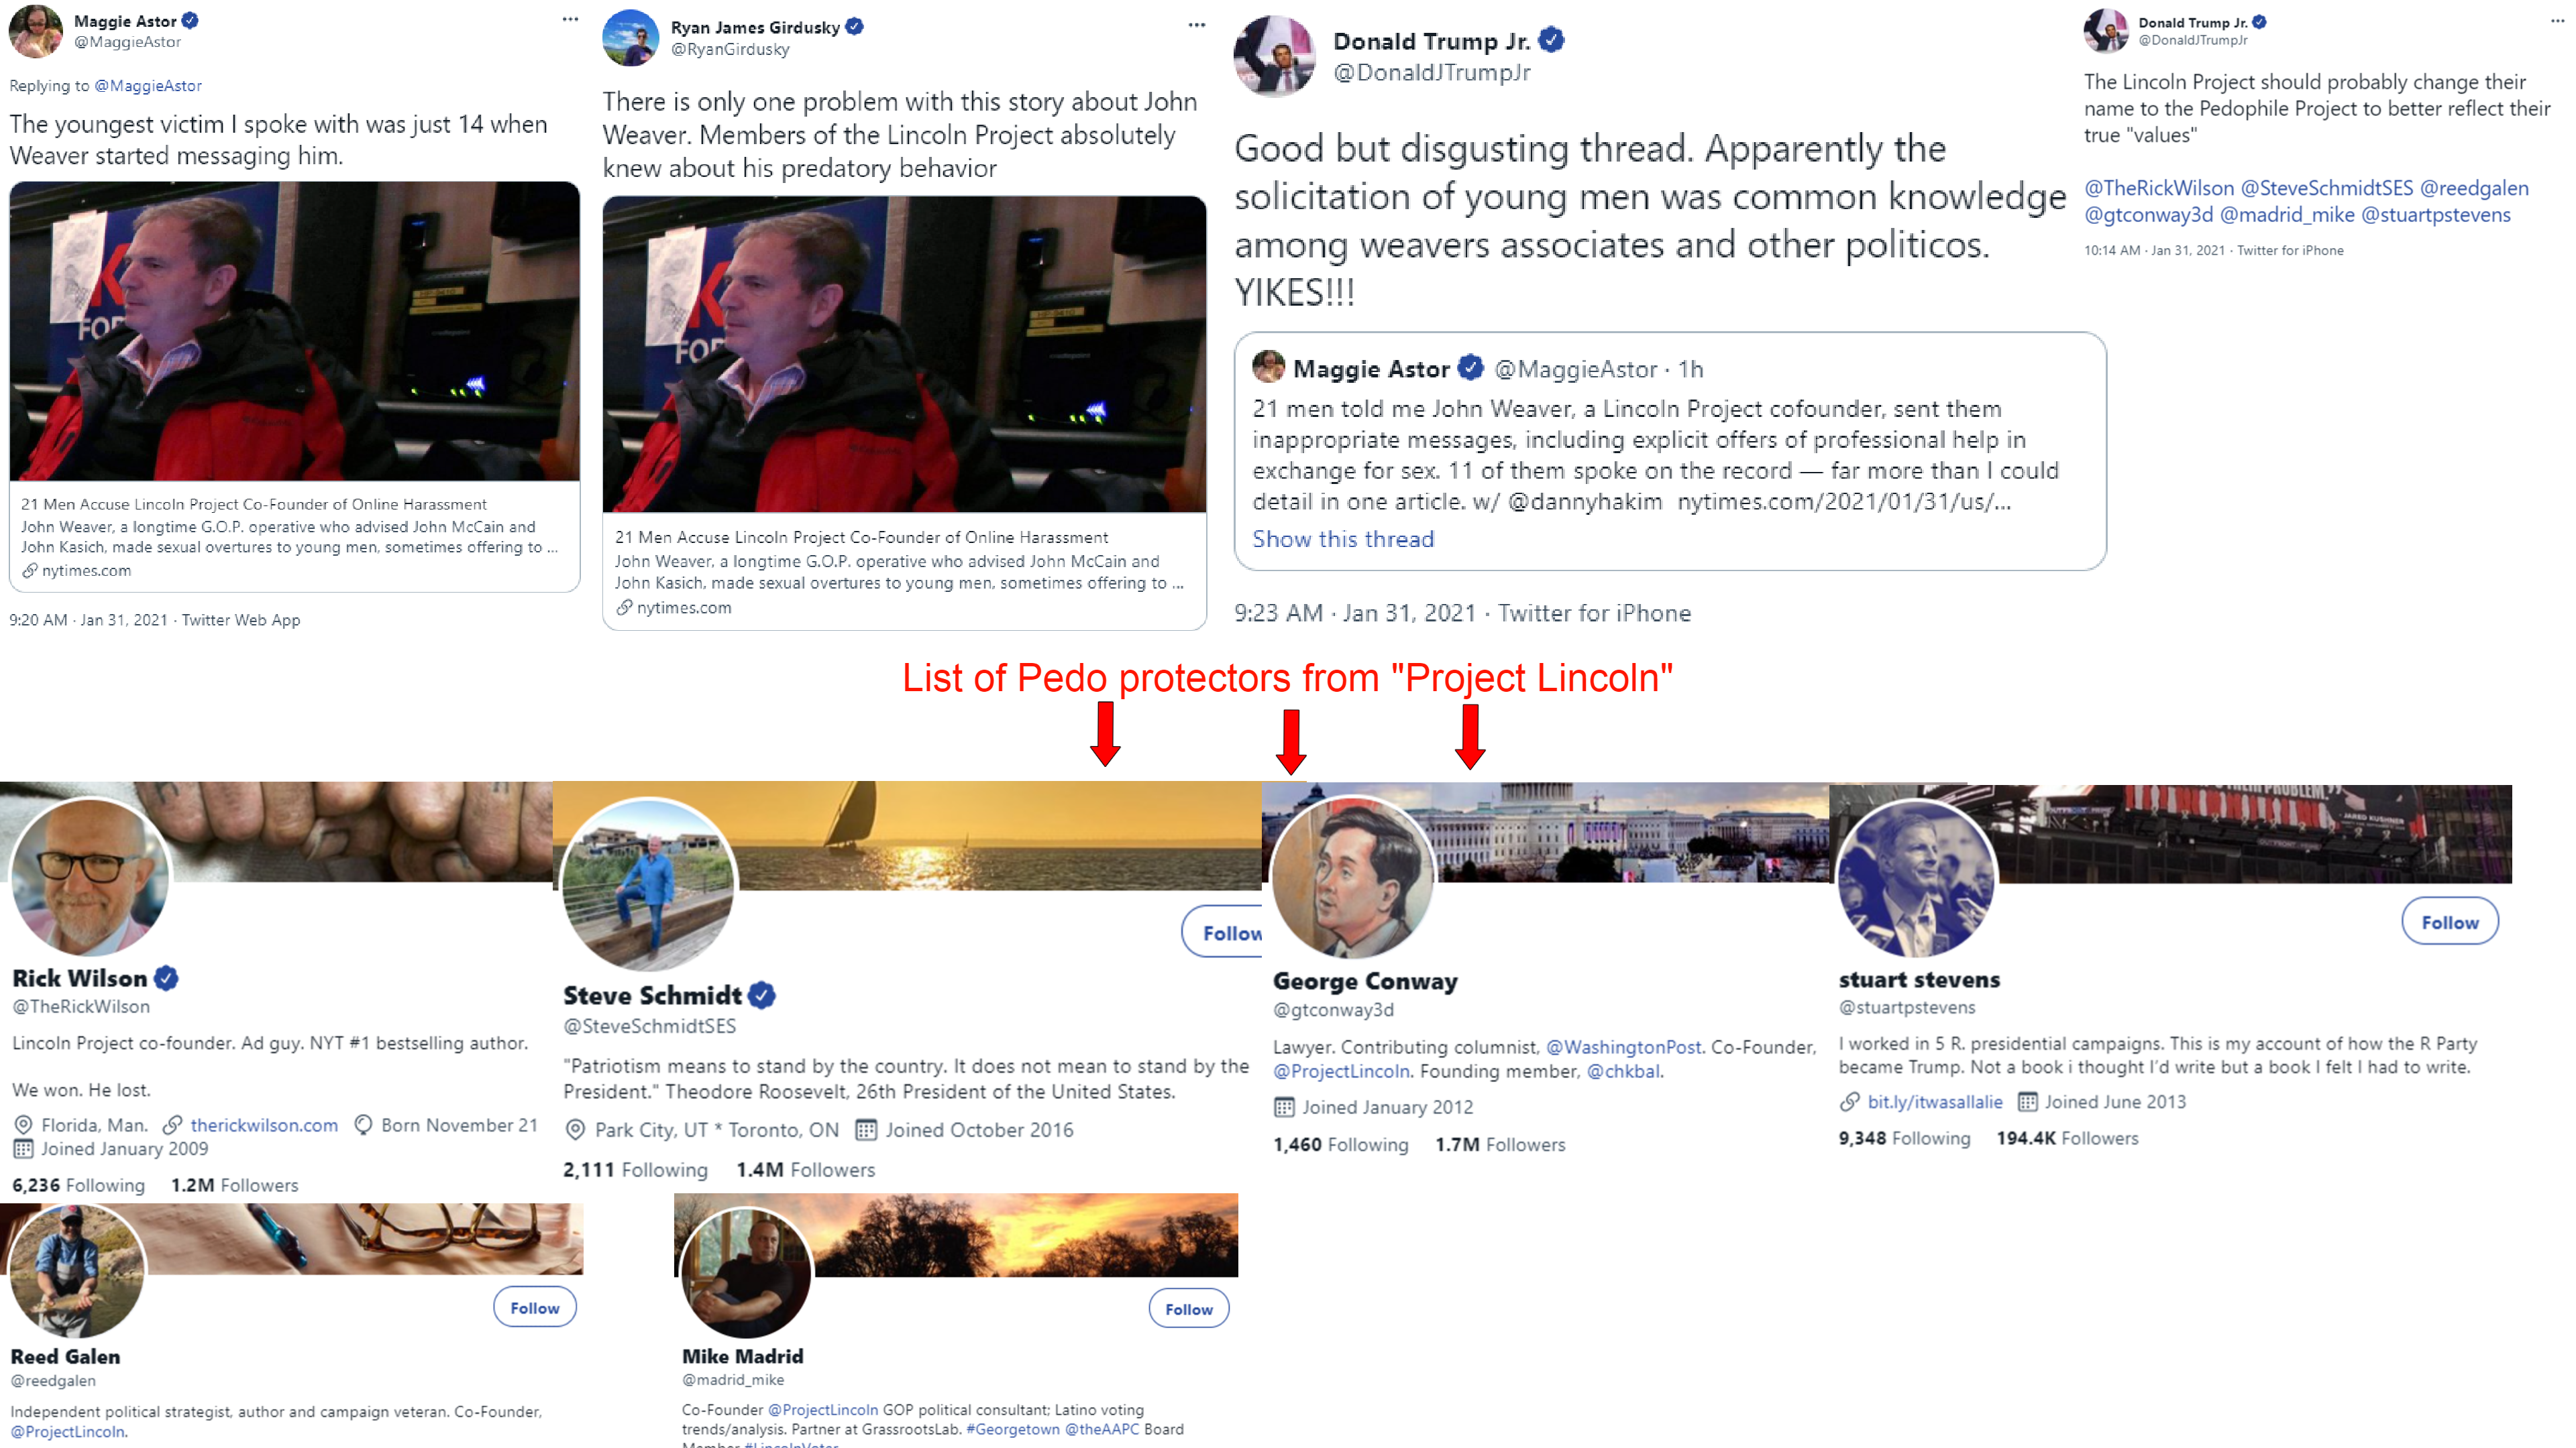This screenshot has width=2576, height=1448.
Task: Click Ryan James Girdusky's profile avatar
Action: [x=630, y=37]
